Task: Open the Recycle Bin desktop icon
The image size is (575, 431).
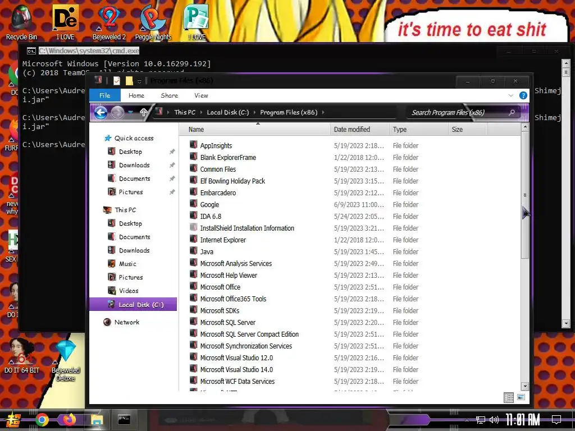Action: click(21, 22)
